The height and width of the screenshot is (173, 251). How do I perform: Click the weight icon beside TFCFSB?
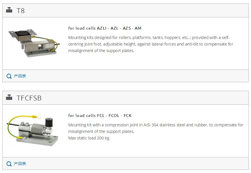(9, 97)
